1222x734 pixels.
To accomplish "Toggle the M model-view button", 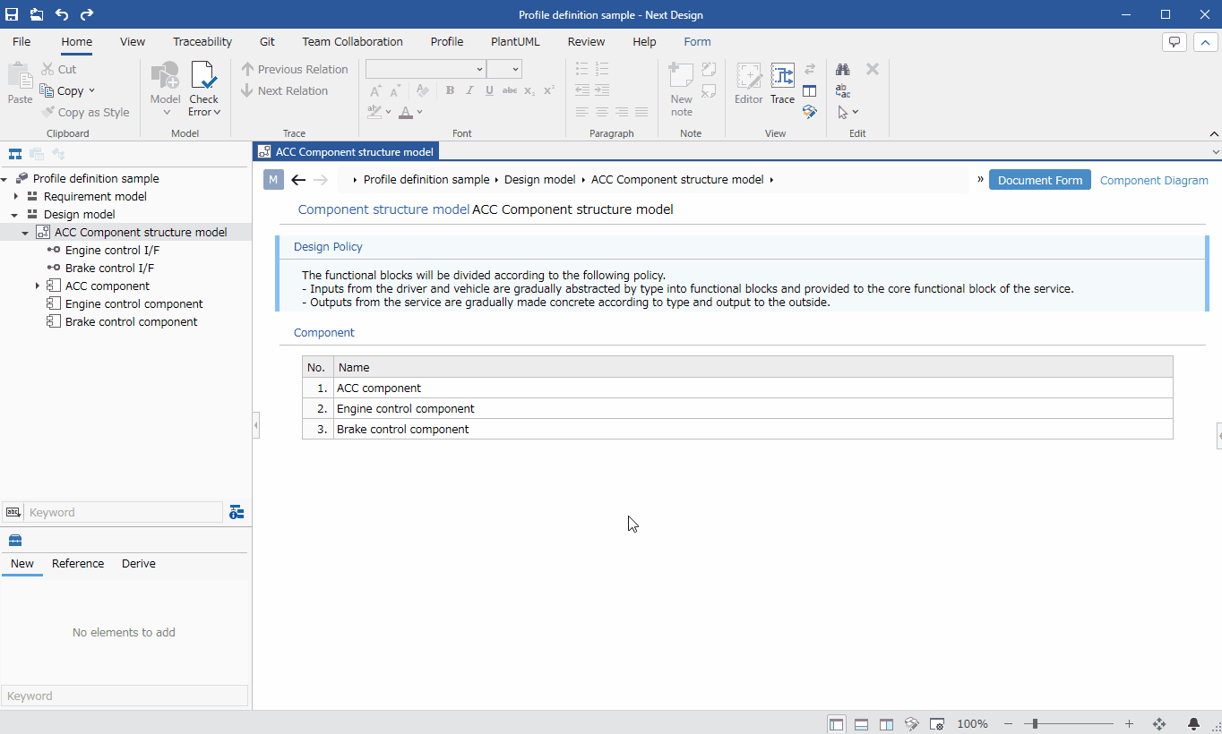I will coord(273,180).
